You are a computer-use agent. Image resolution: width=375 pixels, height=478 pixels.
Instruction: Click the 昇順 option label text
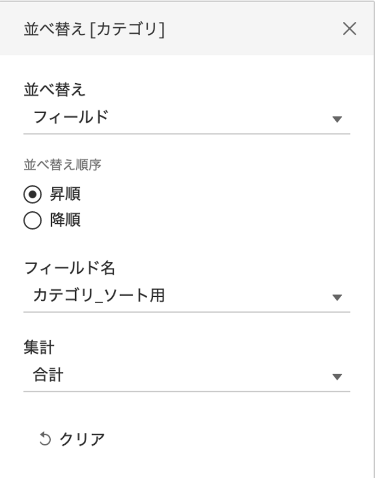point(65,194)
